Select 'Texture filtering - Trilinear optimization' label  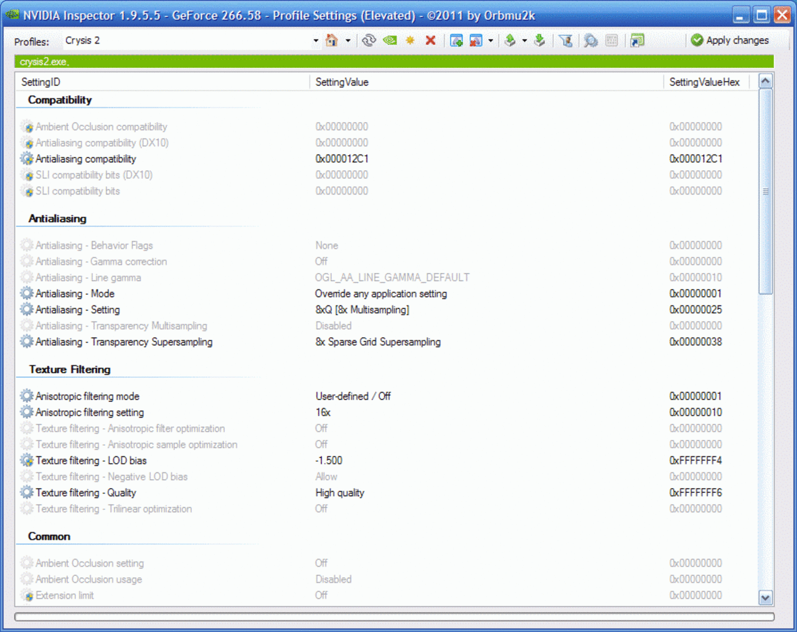coord(114,509)
